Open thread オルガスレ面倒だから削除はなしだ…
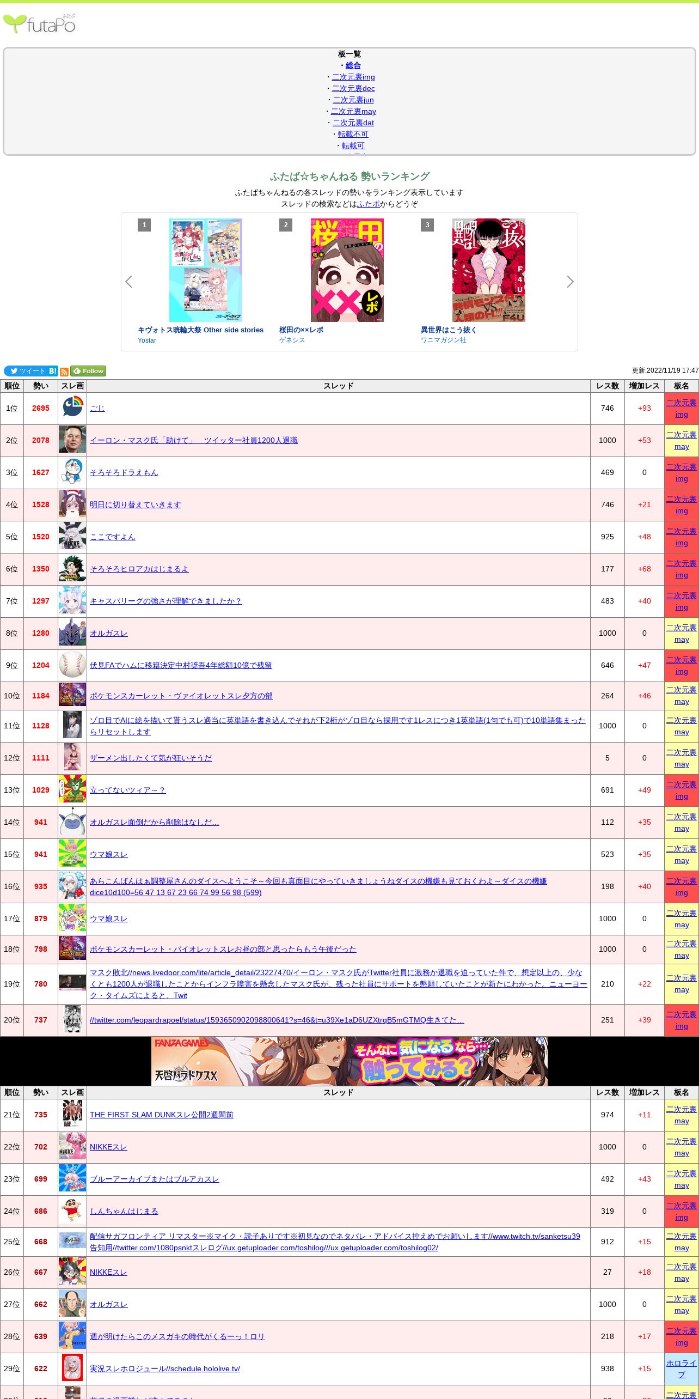The image size is (699, 1399). point(154,822)
